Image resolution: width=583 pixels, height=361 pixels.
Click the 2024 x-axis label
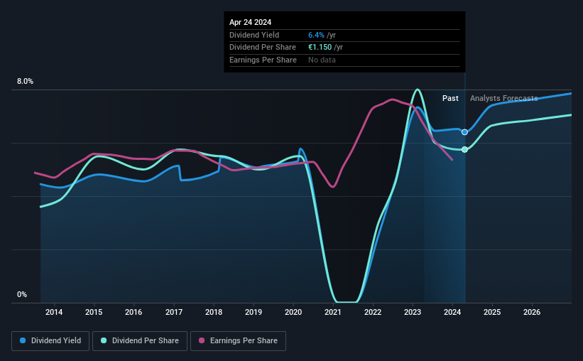tap(452, 312)
